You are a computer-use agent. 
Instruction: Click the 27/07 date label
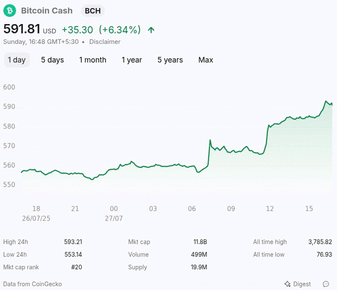(114, 218)
